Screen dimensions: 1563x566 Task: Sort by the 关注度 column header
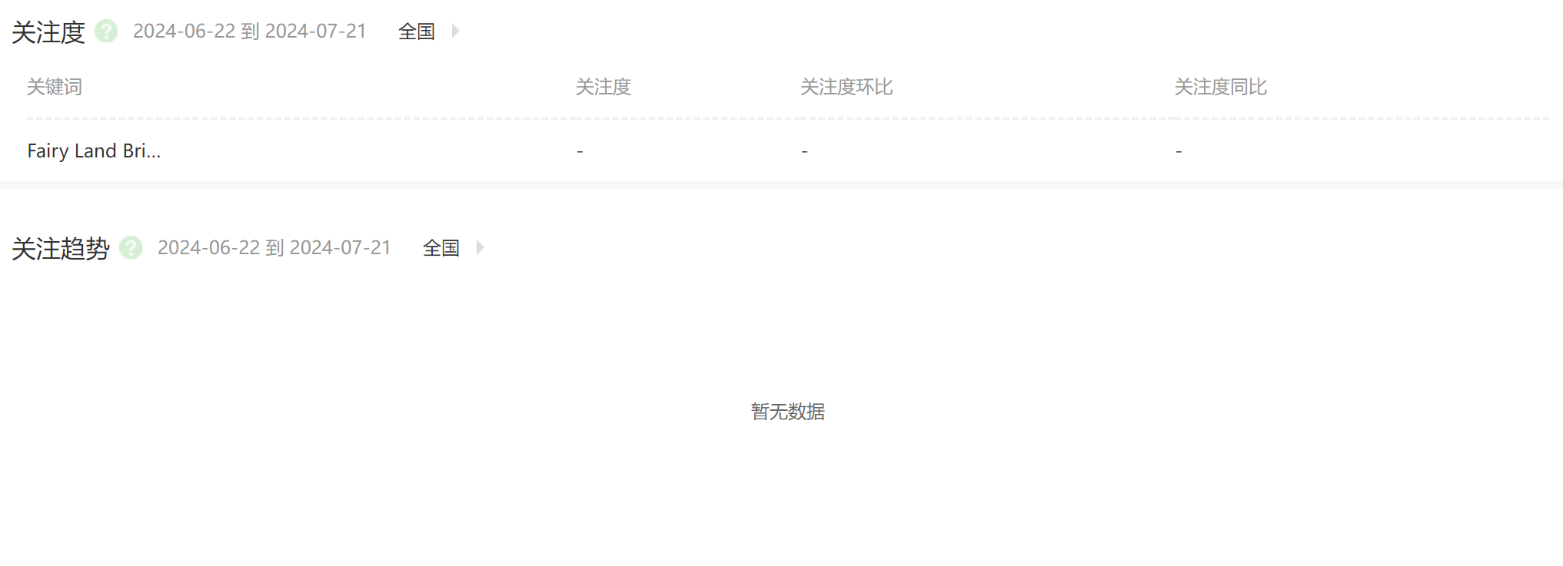tap(604, 87)
